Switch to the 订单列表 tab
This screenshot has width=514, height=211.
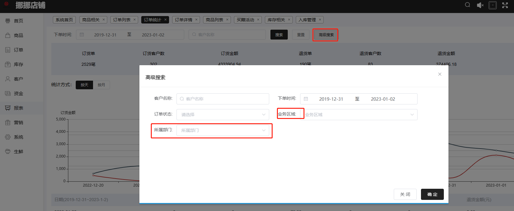(x=122, y=20)
